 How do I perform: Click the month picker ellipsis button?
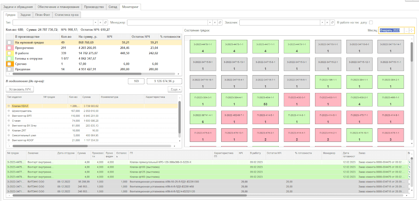click(x=406, y=30)
